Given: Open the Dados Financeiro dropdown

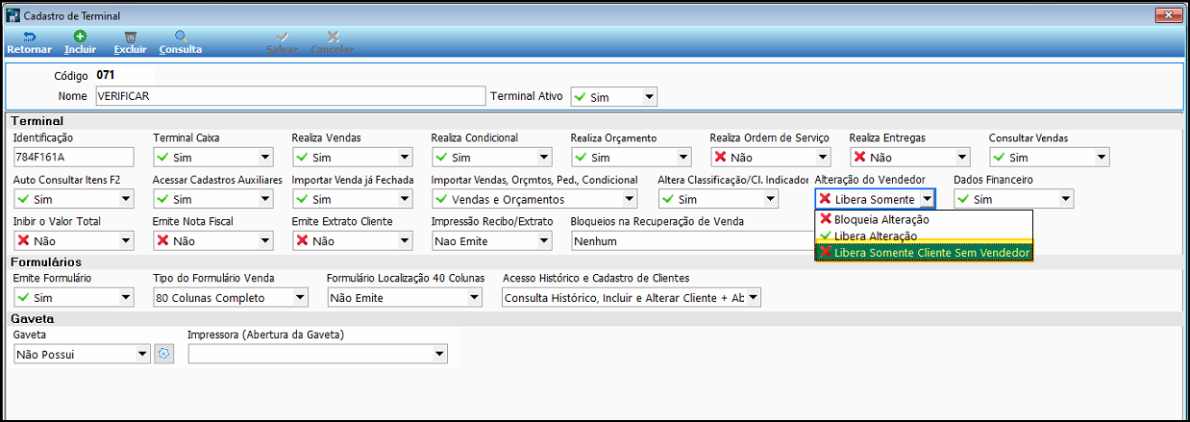Looking at the screenshot, I should coord(1065,199).
